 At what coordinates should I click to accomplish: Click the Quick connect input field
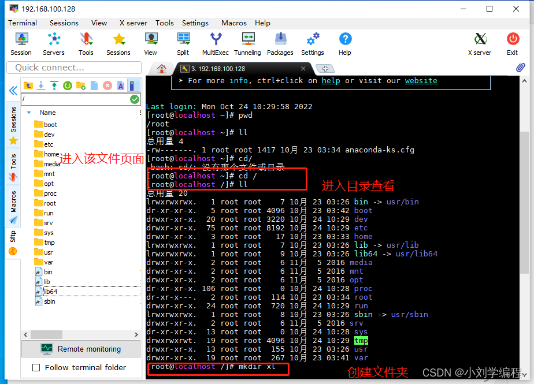(x=74, y=68)
